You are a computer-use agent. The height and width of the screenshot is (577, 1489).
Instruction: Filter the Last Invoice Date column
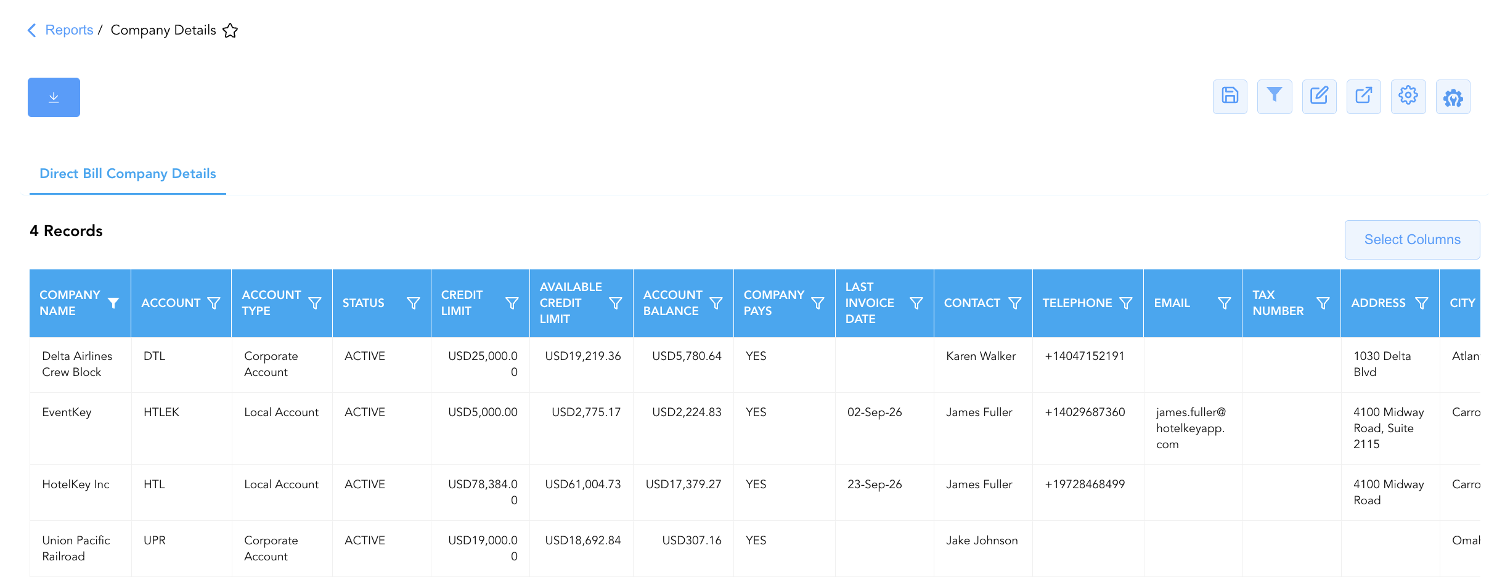click(x=916, y=303)
